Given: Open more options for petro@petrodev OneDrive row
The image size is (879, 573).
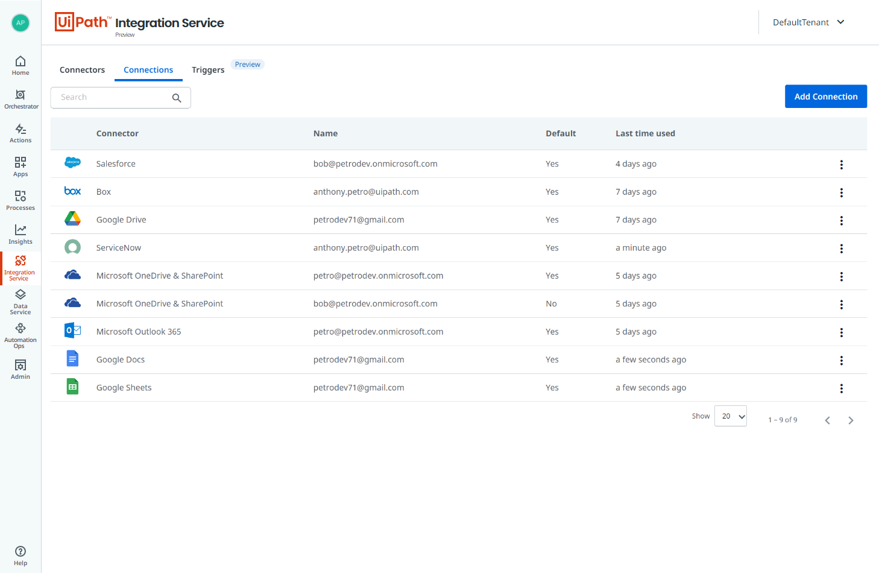Looking at the screenshot, I should 842,277.
